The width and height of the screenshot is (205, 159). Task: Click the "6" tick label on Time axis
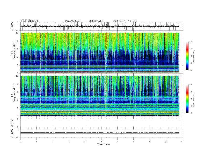(117, 142)
